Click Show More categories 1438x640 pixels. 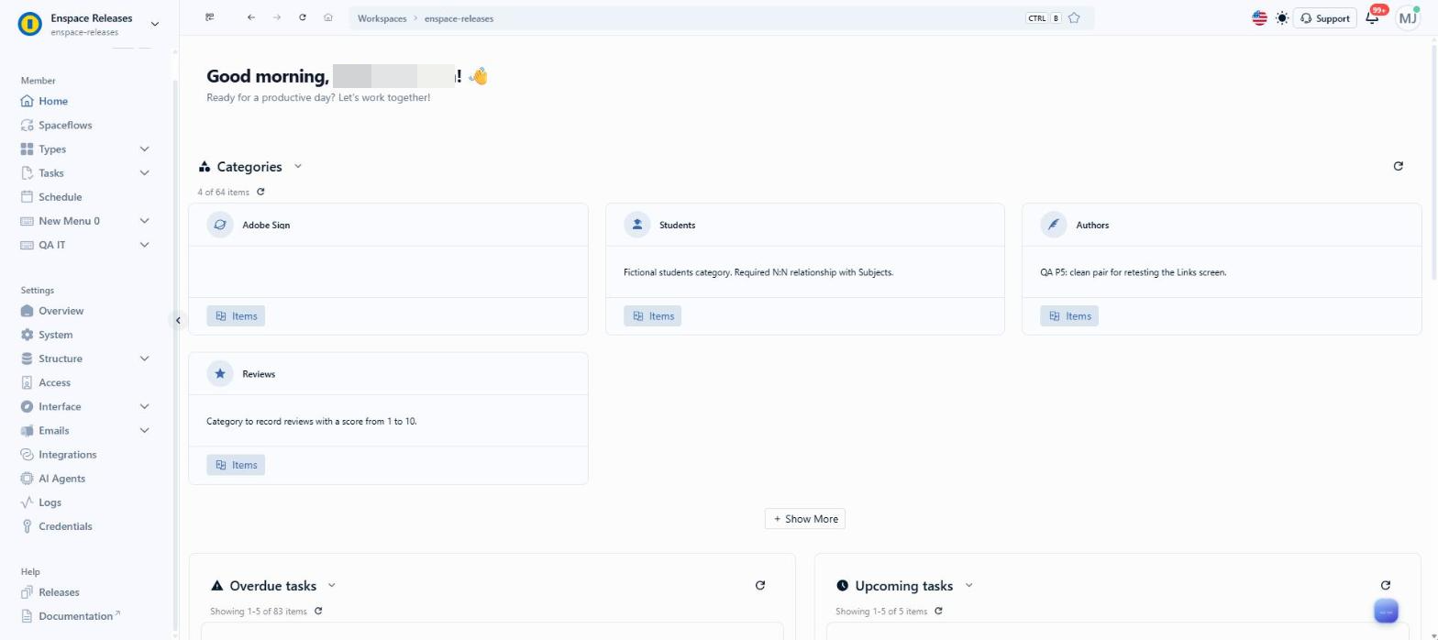pos(805,519)
